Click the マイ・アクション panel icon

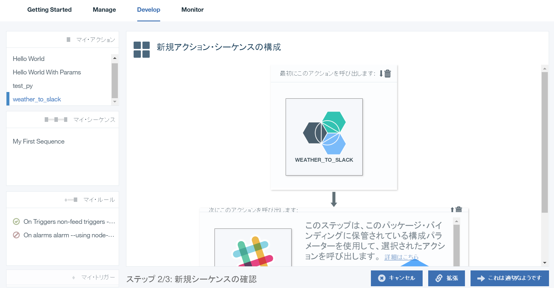pyautogui.click(x=68, y=40)
